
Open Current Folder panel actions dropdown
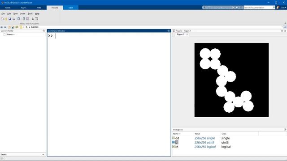coord(44,31)
